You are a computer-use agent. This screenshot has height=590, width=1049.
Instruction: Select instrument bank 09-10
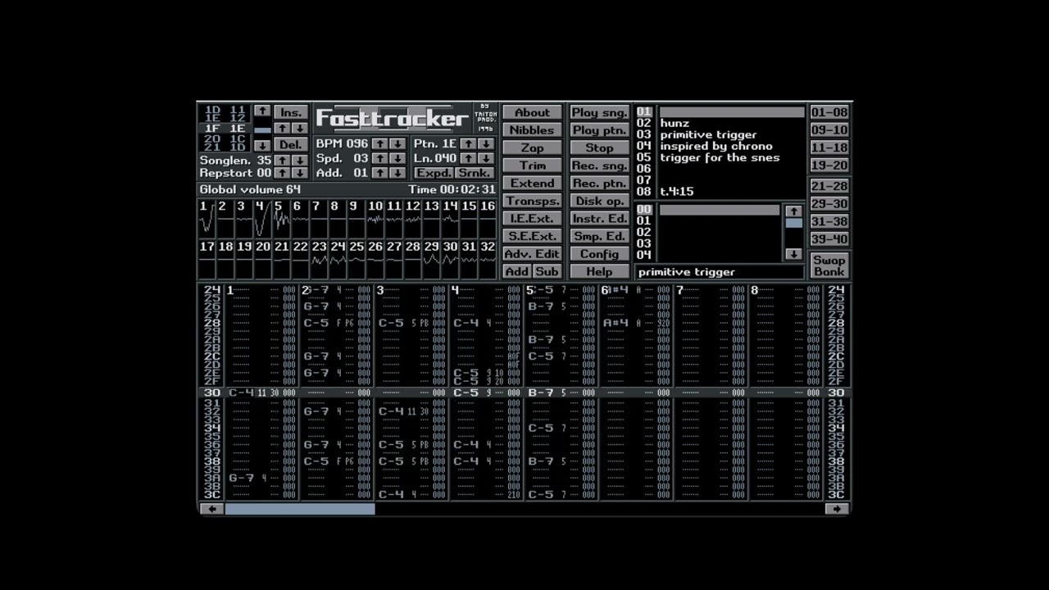click(x=829, y=130)
